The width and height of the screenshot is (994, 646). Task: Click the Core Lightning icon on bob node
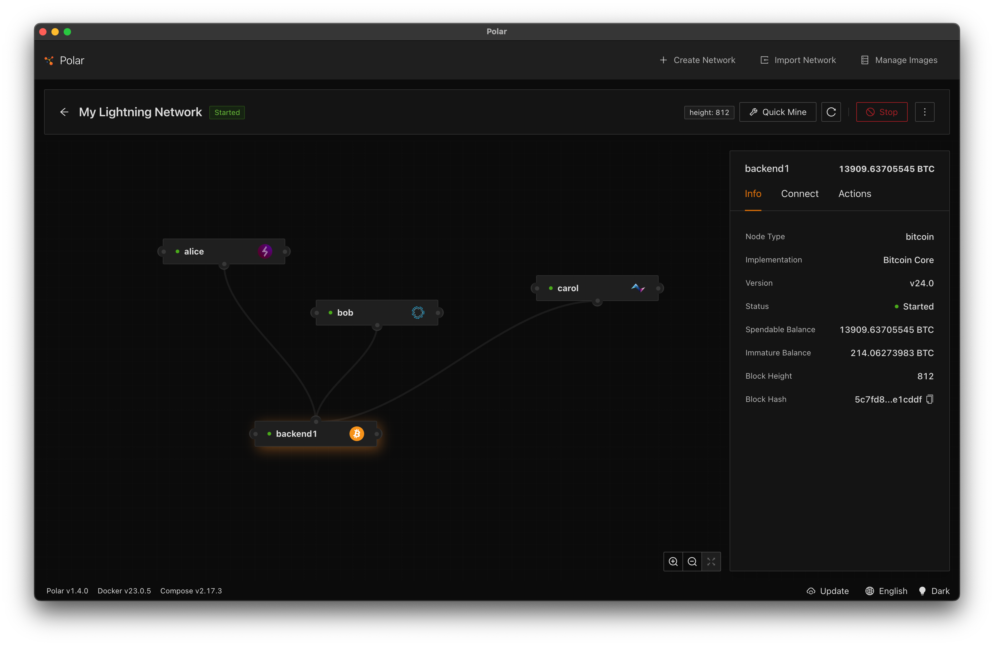[x=418, y=313]
